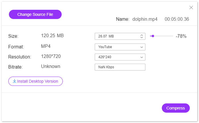Open the YouTube format dropdown
The height and width of the screenshot is (123, 199).
click(120, 47)
